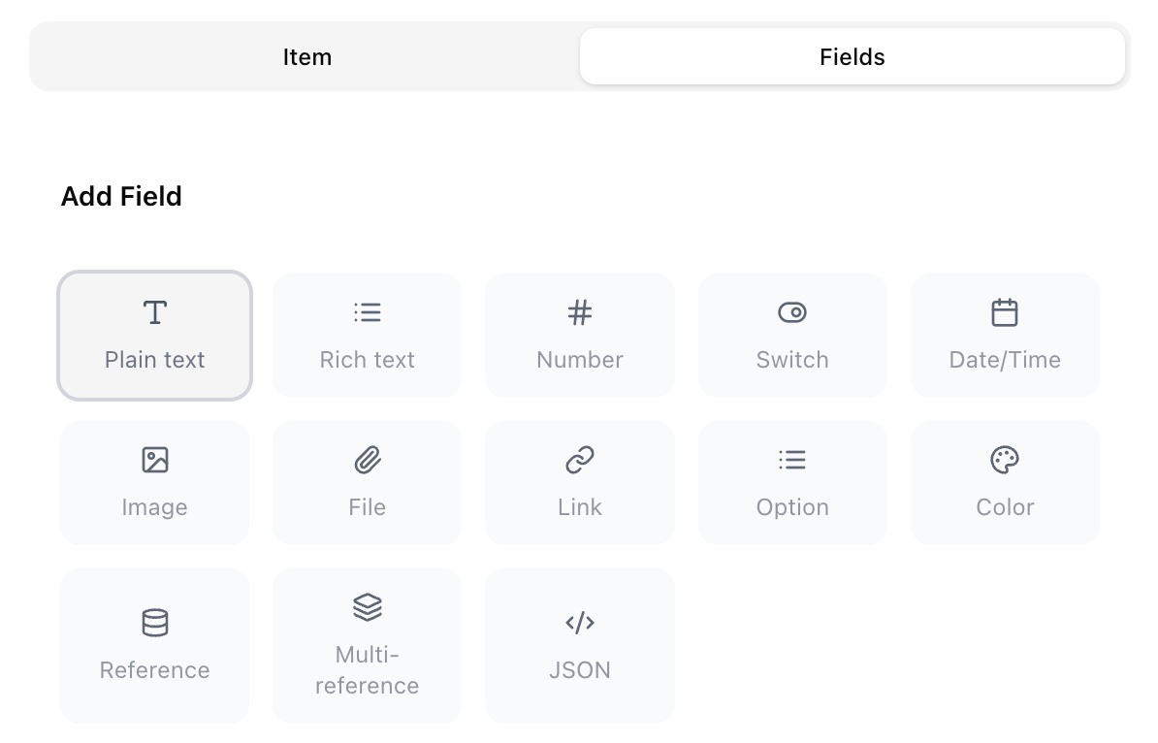Click the Link field chain icon

click(579, 460)
